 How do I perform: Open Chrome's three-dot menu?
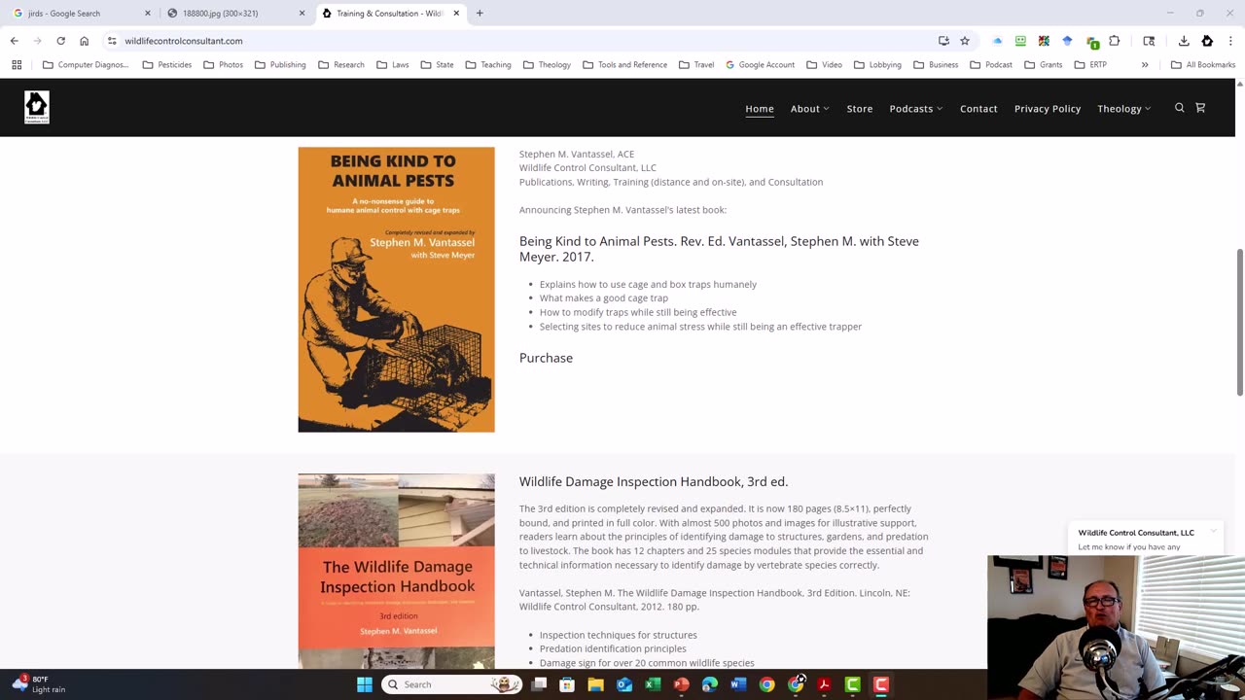point(1231,41)
